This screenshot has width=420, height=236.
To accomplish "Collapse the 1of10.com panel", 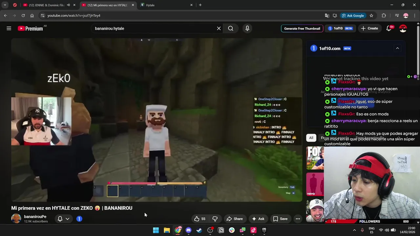I will pyautogui.click(x=397, y=48).
